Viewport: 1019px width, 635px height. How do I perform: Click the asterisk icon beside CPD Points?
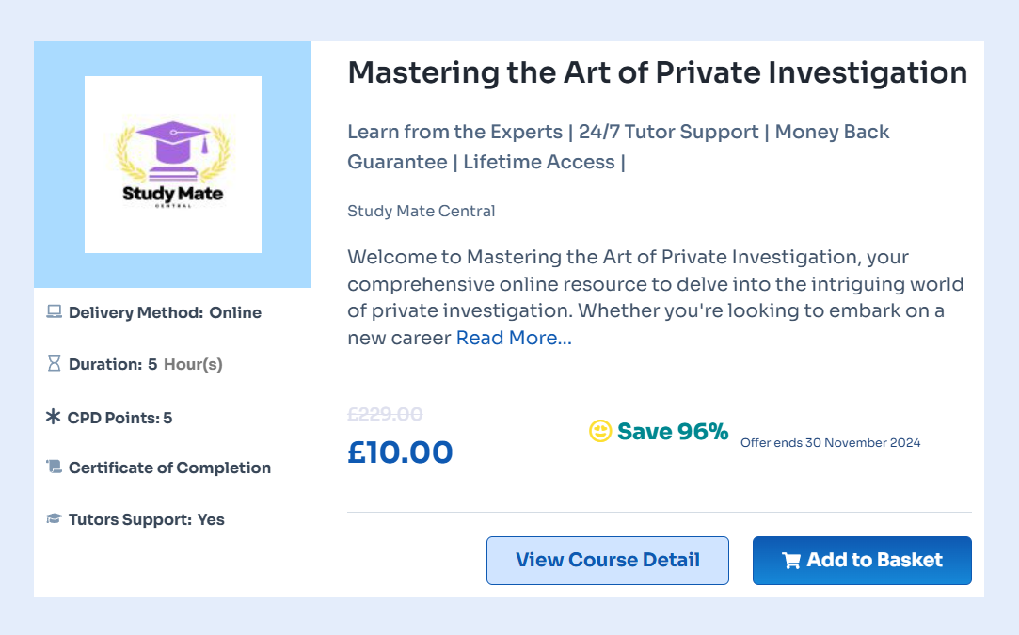click(x=54, y=417)
